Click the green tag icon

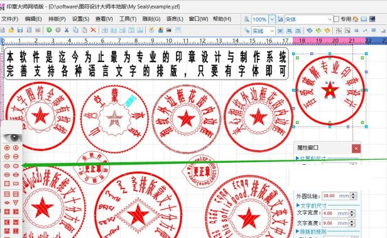coord(319,31)
